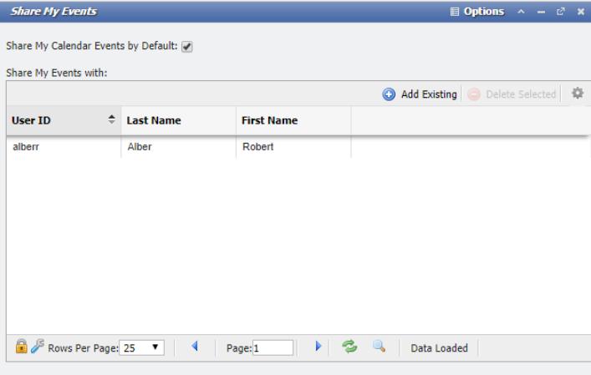Open the Rows Per Page dropdown
Viewport: 591px width, 375px height.
[142, 347]
